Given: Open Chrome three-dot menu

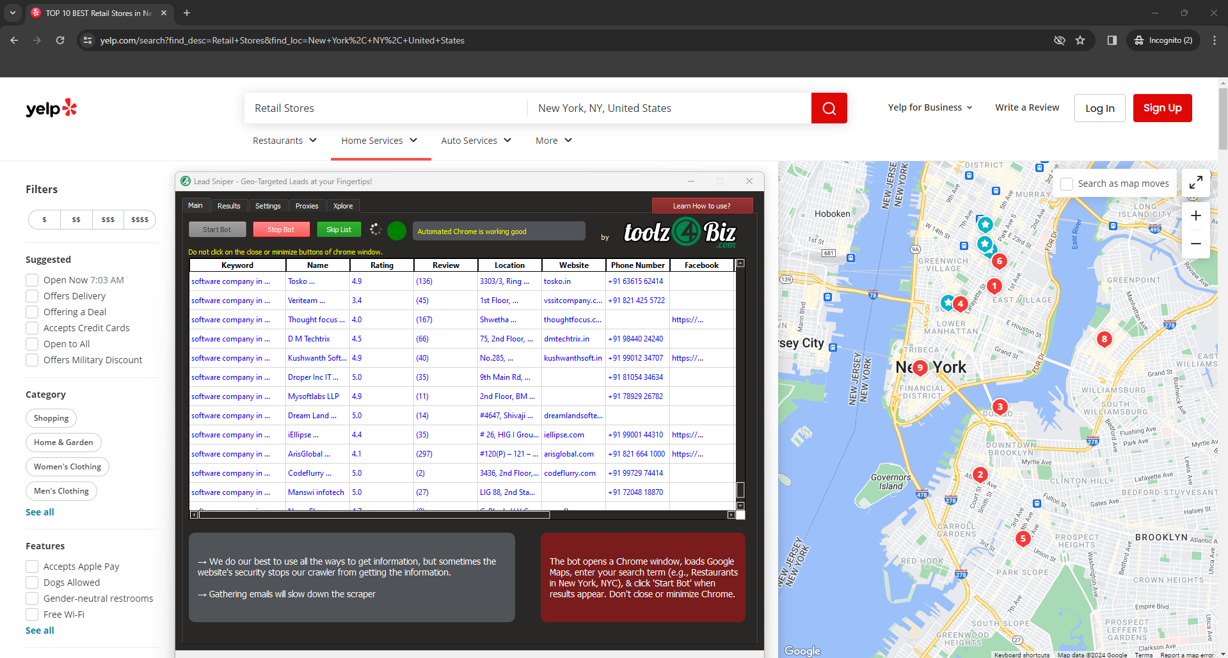Looking at the screenshot, I should 1214,40.
